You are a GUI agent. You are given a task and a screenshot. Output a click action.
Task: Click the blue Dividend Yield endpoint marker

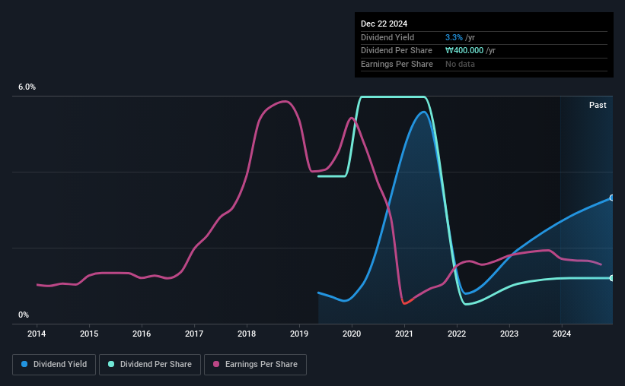[612, 198]
